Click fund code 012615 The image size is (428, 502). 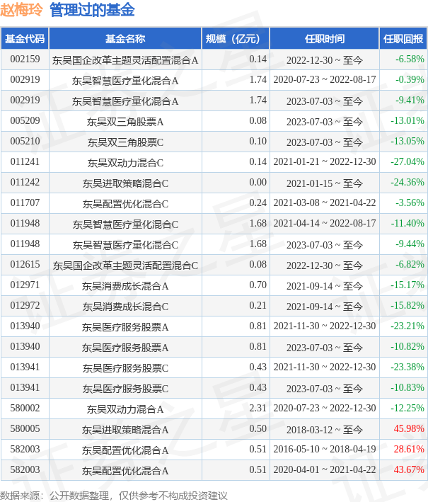[x=25, y=264]
